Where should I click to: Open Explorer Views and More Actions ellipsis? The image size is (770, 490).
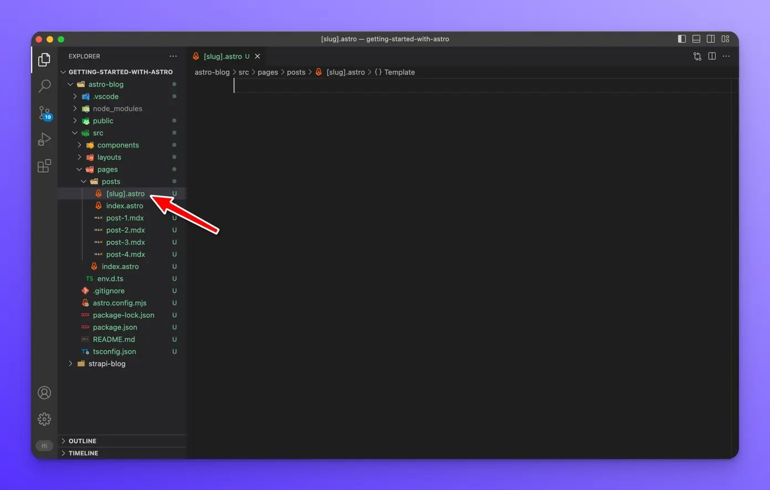point(173,56)
